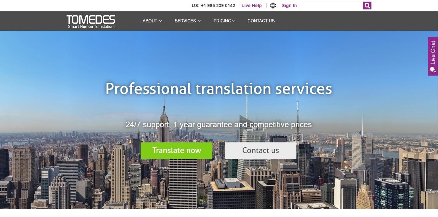
Task: Click the magnifier search button
Action: pos(367,6)
